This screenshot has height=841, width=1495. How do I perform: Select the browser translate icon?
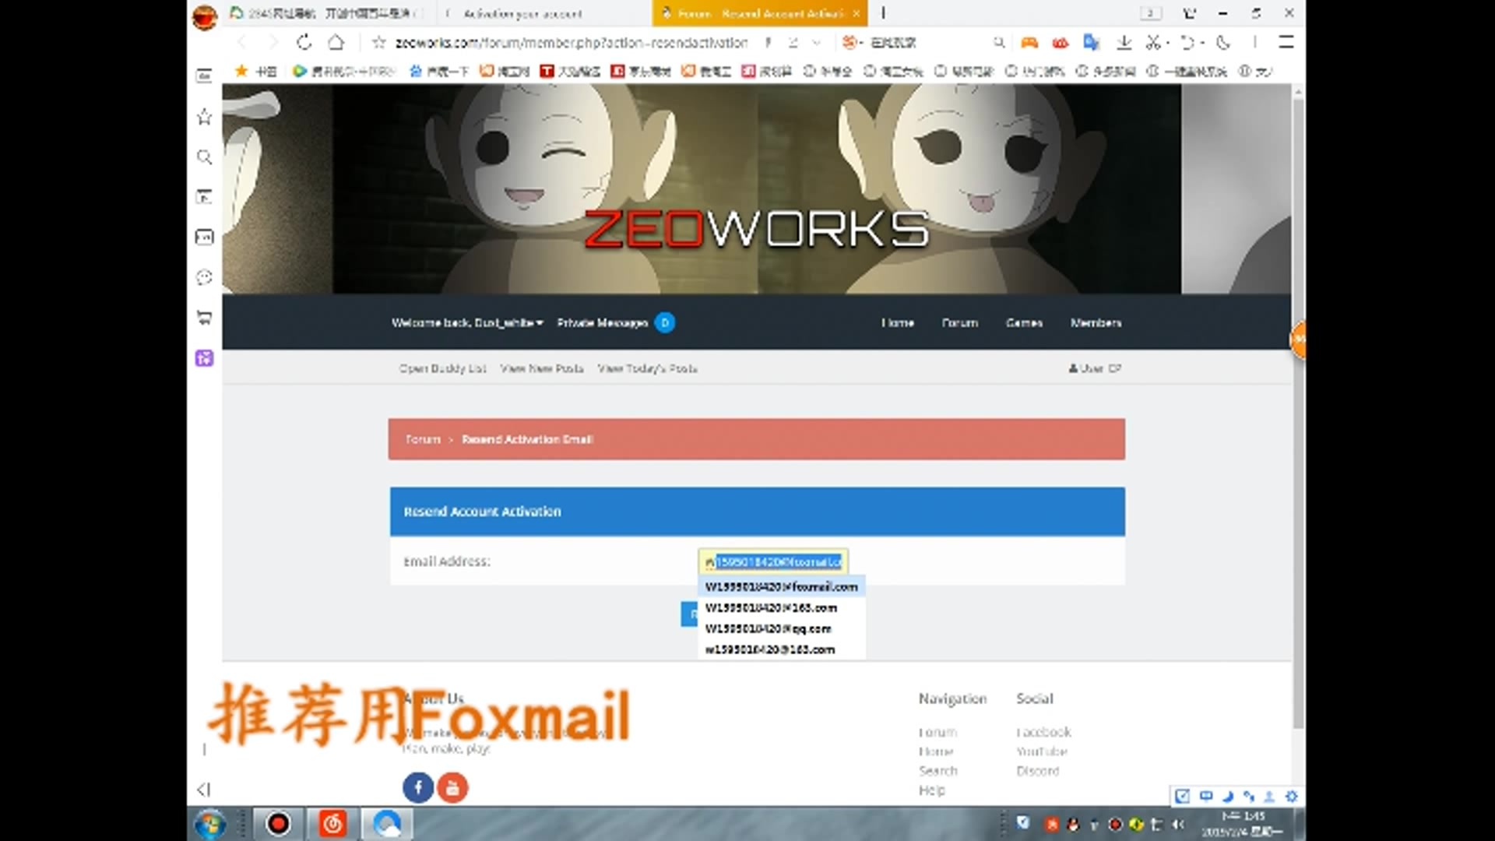coord(1091,43)
